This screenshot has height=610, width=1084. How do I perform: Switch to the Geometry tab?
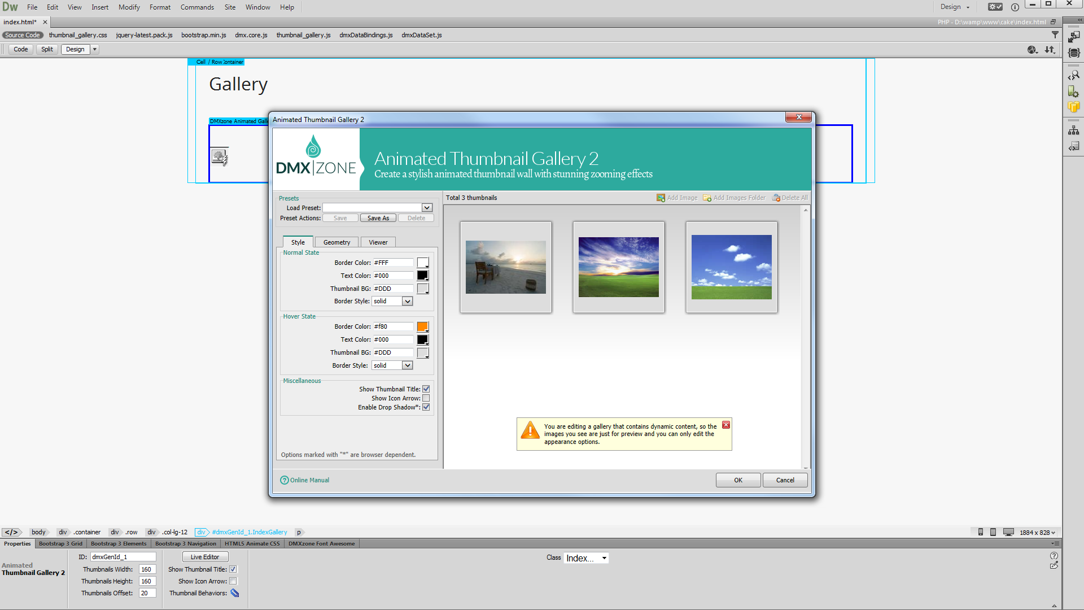pos(336,242)
